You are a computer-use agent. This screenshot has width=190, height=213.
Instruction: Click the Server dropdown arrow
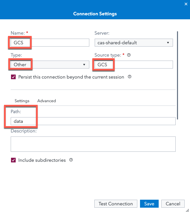pos(168,43)
